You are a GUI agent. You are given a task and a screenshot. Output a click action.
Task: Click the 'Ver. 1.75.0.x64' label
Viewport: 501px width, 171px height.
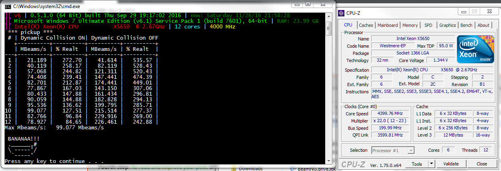pos(386,165)
